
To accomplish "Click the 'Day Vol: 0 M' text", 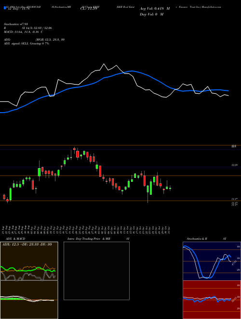I will pyautogui.click(x=151, y=14).
